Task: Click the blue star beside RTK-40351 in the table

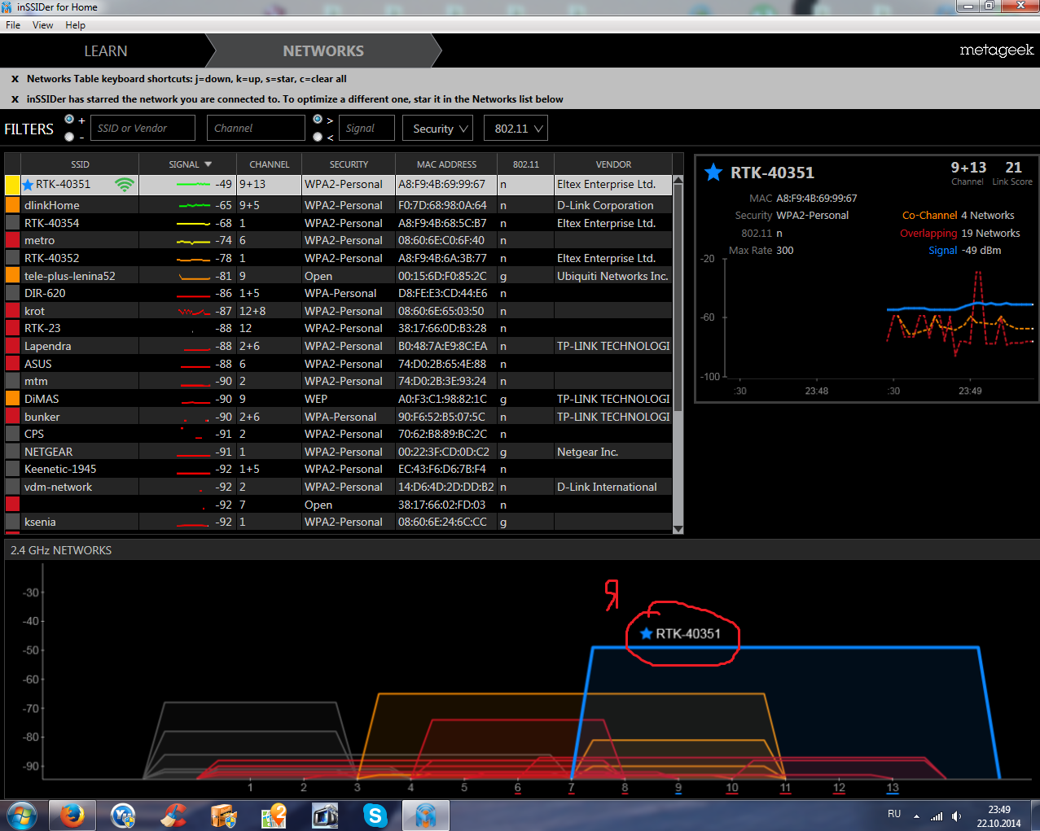Action: coord(28,185)
